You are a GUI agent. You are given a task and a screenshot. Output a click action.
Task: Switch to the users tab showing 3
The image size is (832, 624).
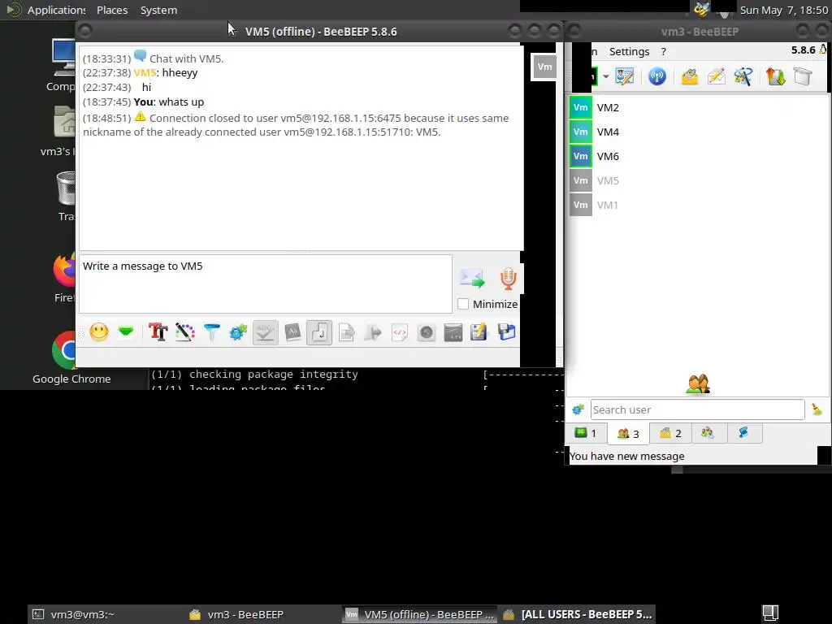click(628, 434)
